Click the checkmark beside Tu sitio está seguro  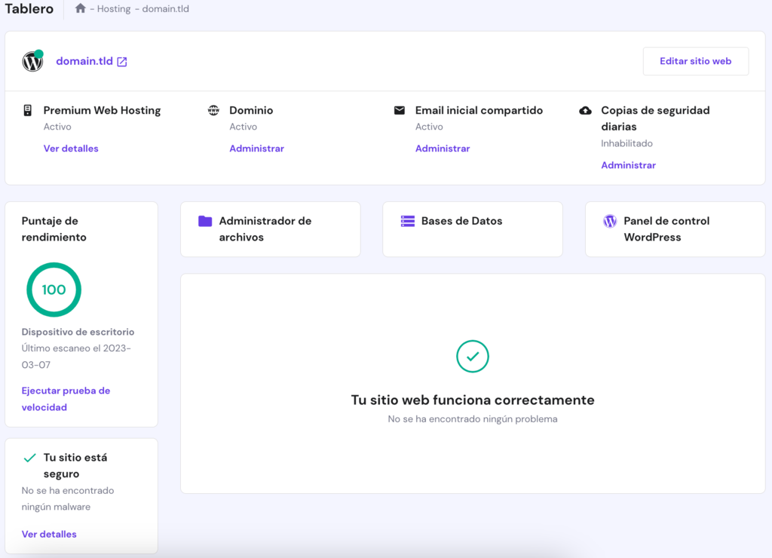(x=29, y=457)
